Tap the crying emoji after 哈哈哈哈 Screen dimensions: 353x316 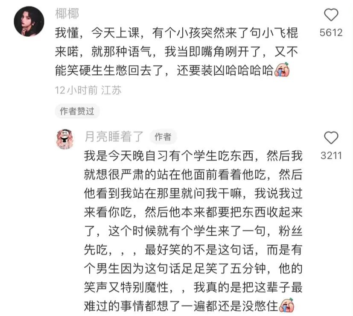(x=282, y=70)
